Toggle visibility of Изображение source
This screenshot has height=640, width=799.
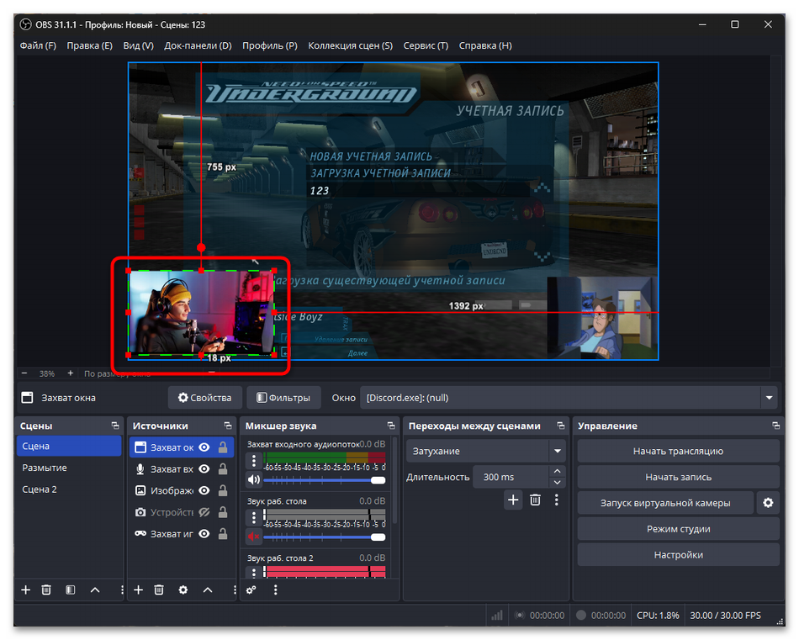coord(204,490)
